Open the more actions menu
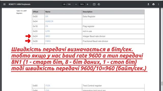This screenshot has width=163, height=91. 158,4
